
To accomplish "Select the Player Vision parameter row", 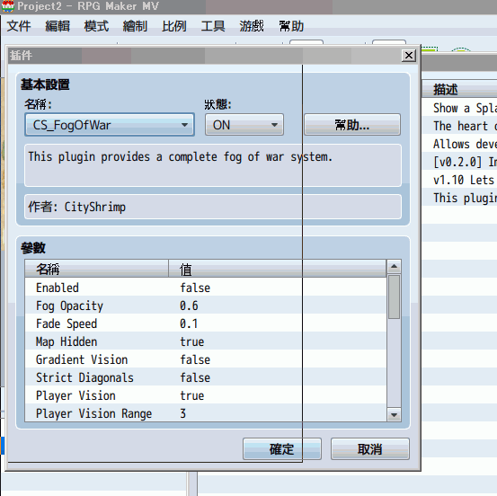I will pos(206,395).
